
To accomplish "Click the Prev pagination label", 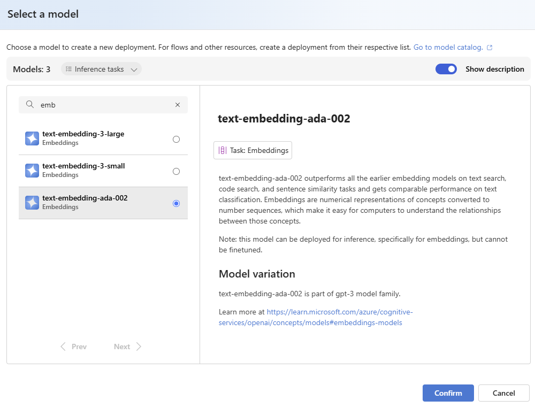I will coord(79,347).
